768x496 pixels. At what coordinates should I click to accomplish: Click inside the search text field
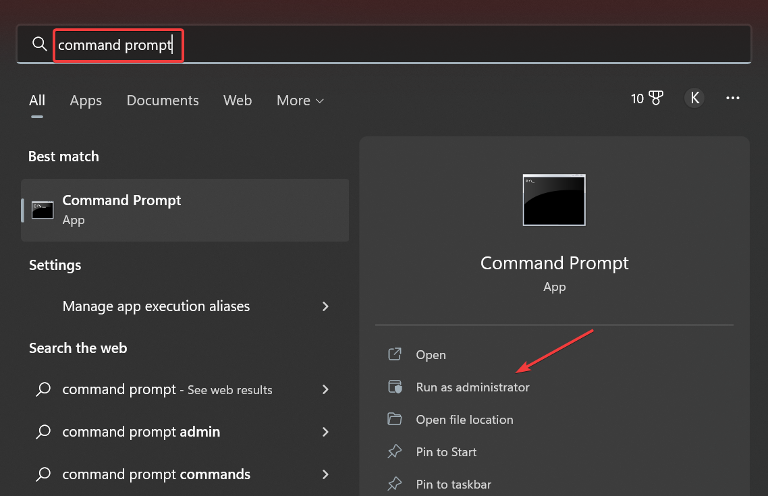405,45
